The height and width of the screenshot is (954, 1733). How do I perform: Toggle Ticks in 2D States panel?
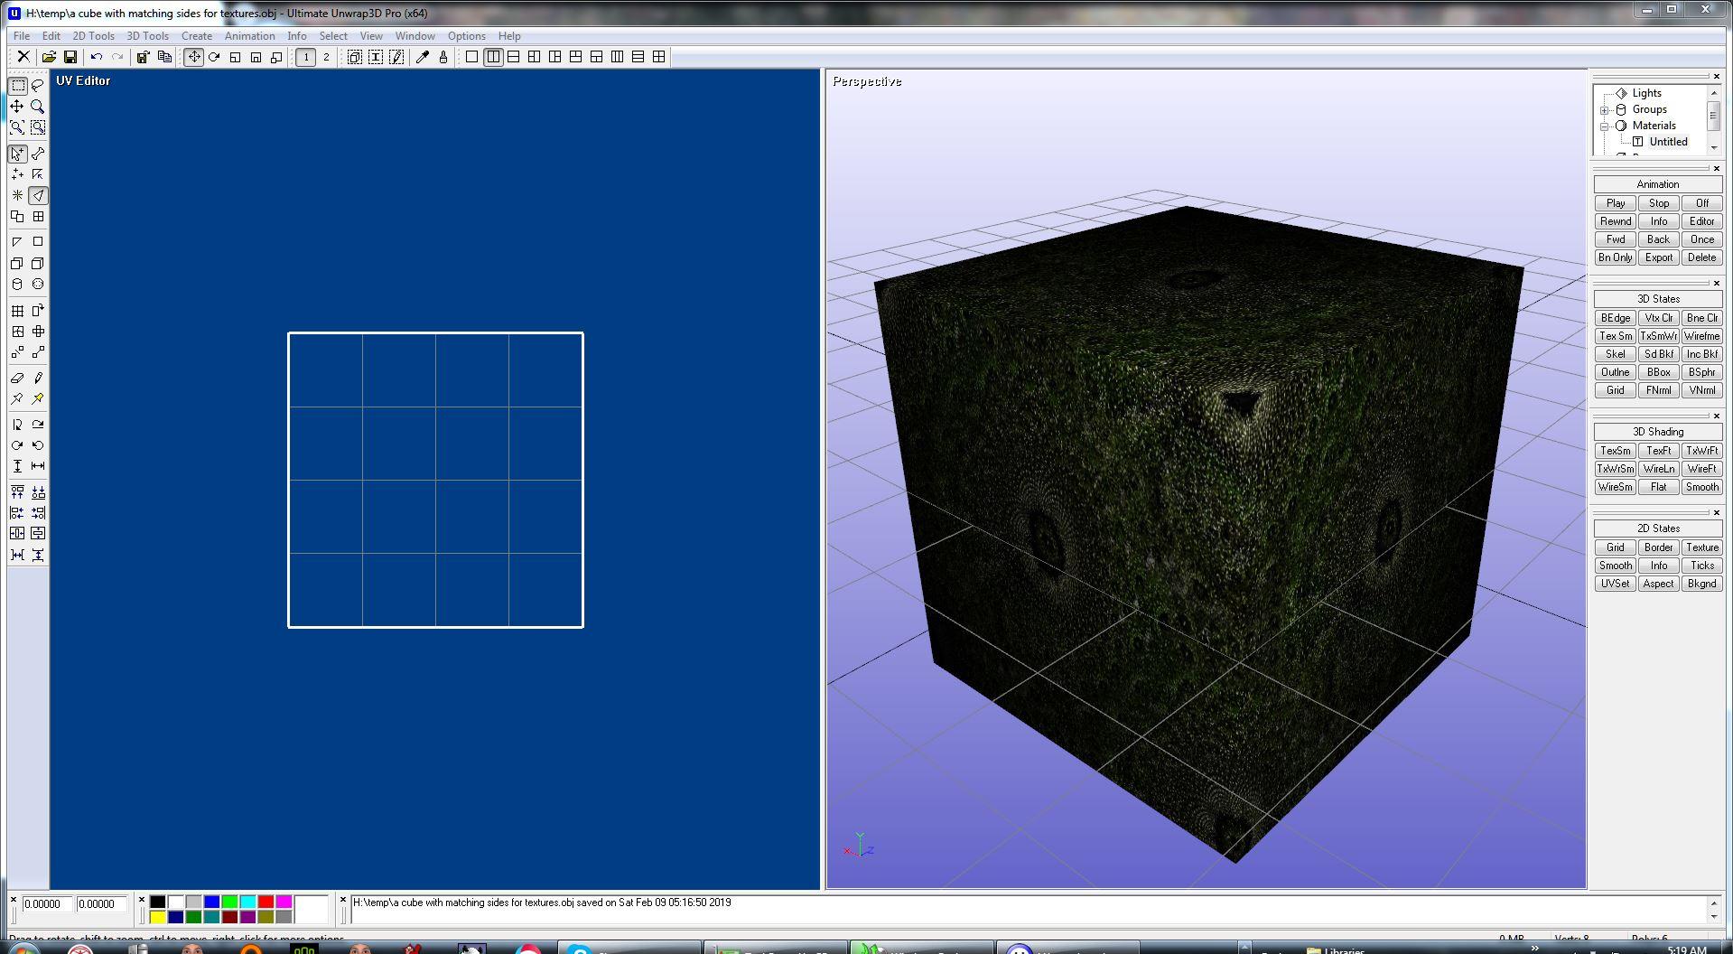coord(1701,566)
